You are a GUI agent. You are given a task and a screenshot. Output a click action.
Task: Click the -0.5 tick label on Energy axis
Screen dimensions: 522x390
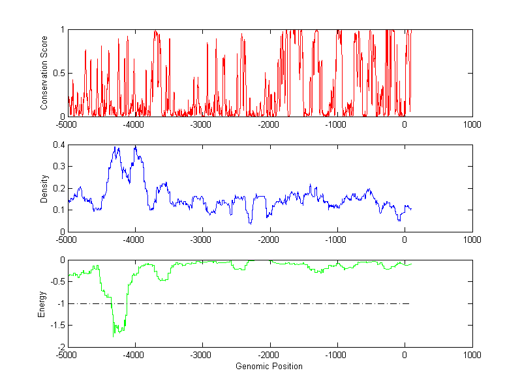(56, 282)
